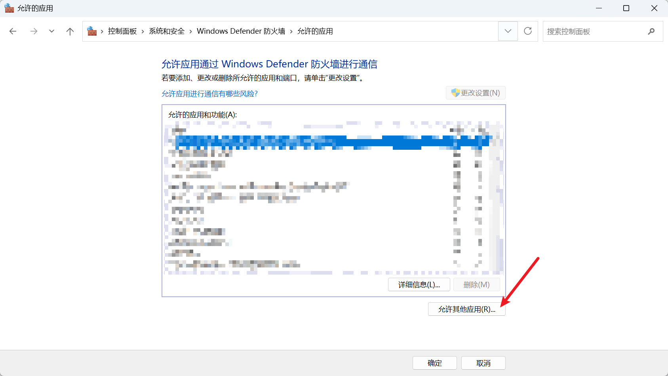
Task: Navigate to 系统和安全 in the breadcrumb
Action: [x=167, y=31]
